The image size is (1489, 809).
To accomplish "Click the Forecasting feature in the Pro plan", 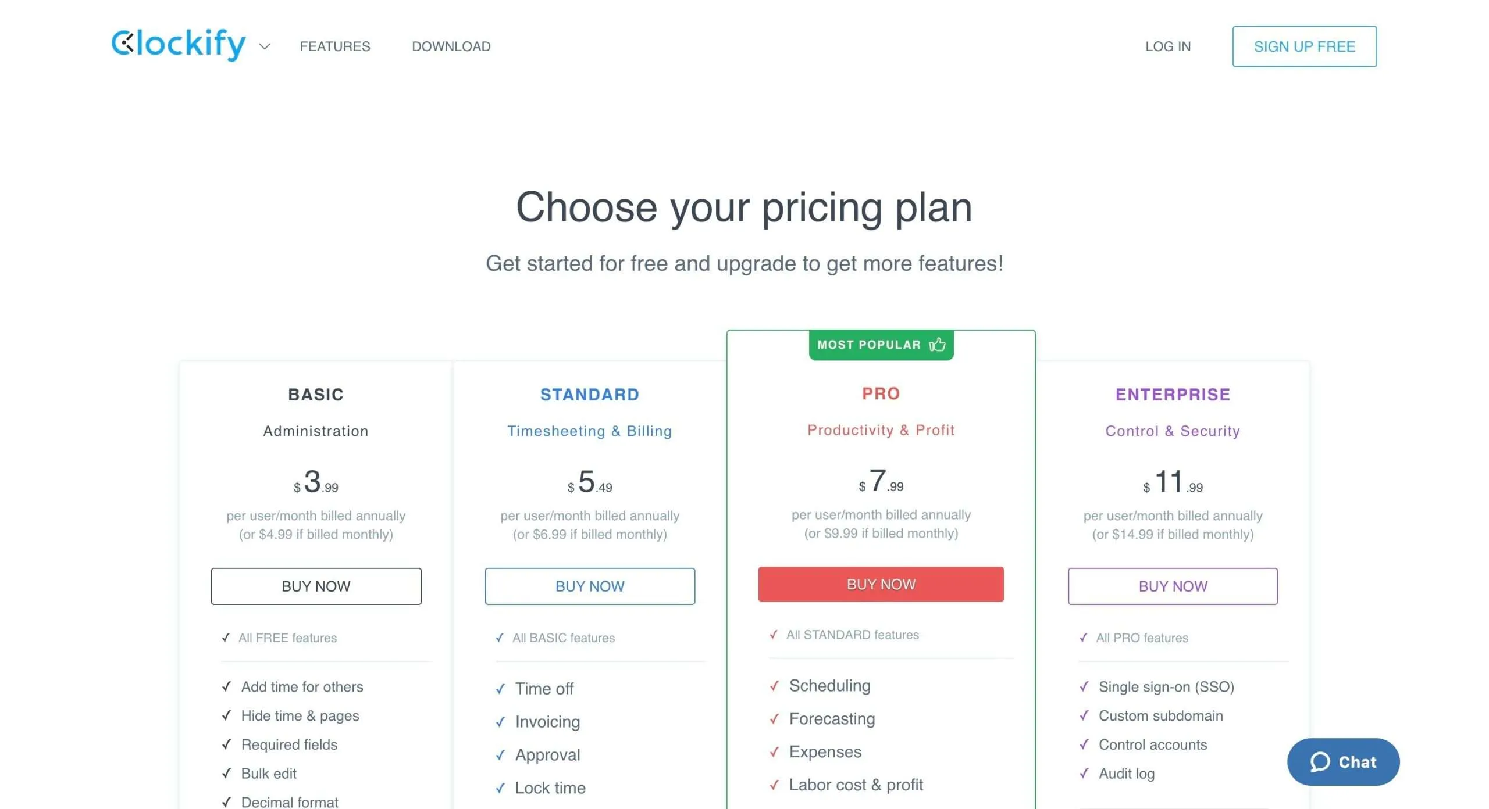I will point(832,718).
